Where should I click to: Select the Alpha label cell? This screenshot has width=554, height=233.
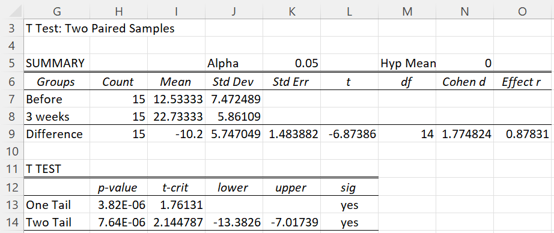pyautogui.click(x=234, y=63)
